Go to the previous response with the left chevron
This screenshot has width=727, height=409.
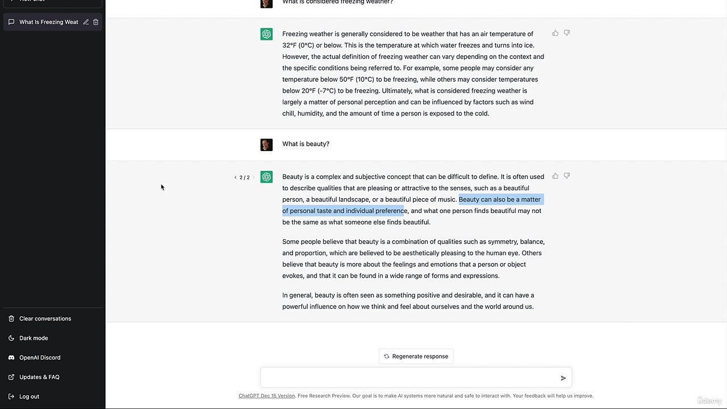click(236, 177)
